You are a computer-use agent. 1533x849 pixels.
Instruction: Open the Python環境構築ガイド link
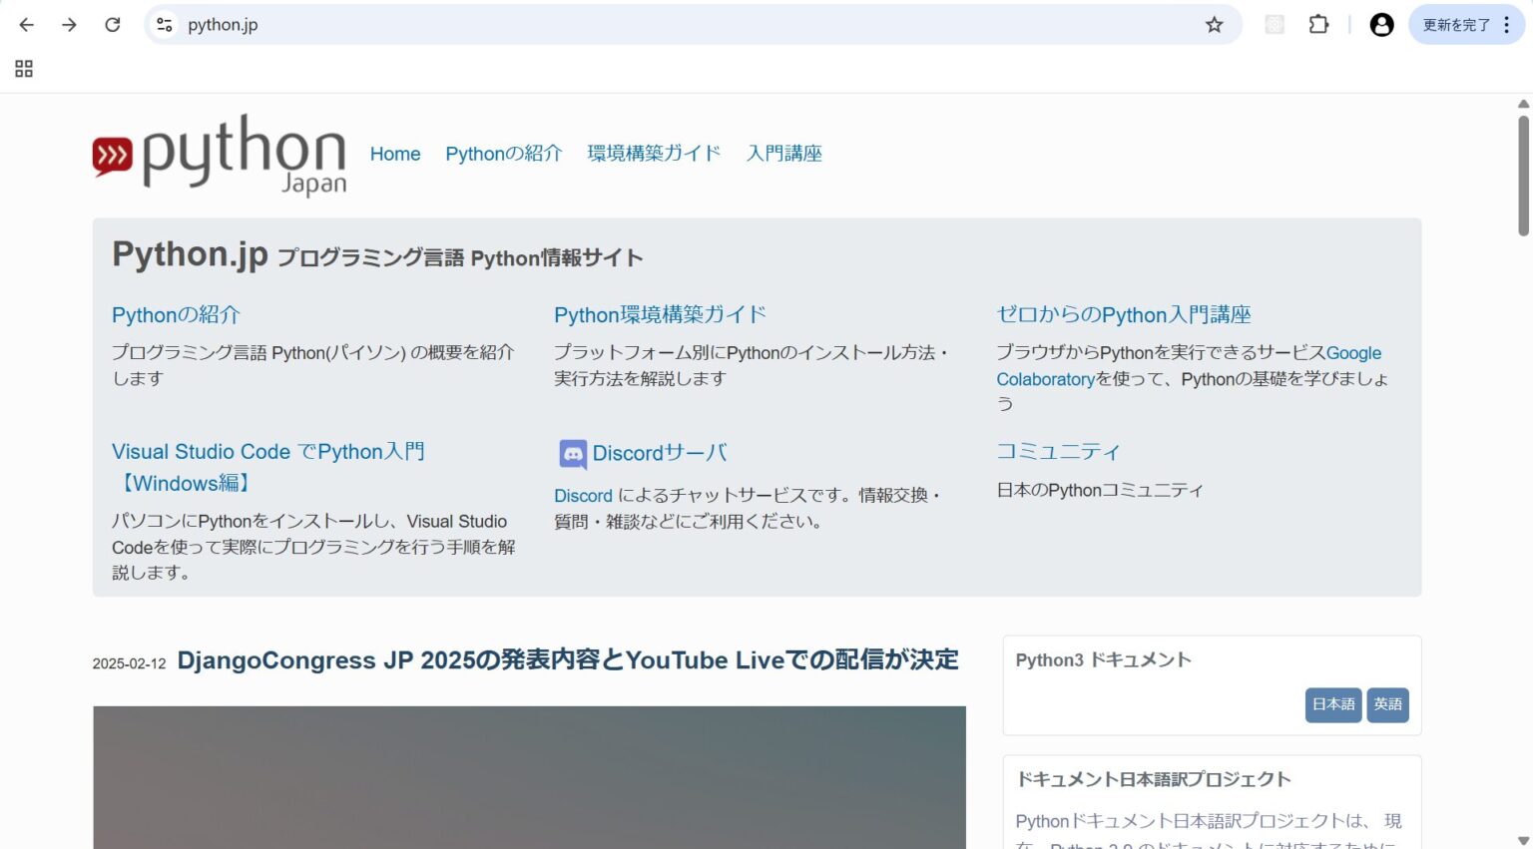click(x=659, y=314)
